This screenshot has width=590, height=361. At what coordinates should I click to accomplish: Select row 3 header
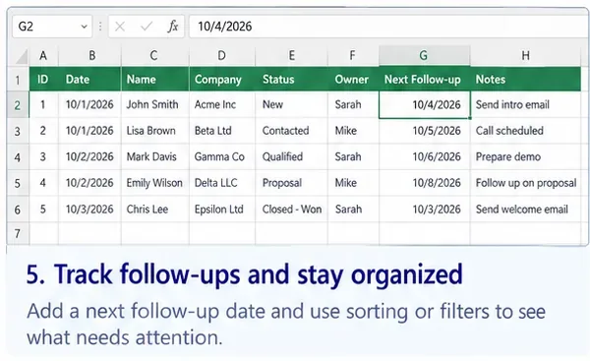[18, 131]
